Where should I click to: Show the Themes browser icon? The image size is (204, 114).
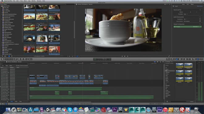pyautogui.click(x=194, y=59)
